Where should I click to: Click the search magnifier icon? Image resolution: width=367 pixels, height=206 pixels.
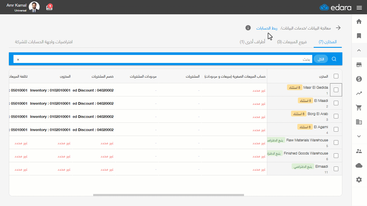(x=334, y=59)
